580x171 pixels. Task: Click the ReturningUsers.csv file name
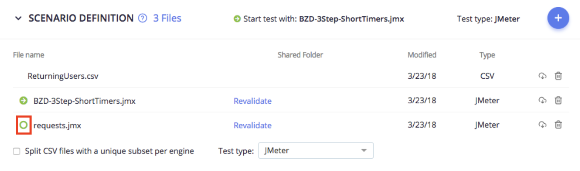tap(63, 77)
